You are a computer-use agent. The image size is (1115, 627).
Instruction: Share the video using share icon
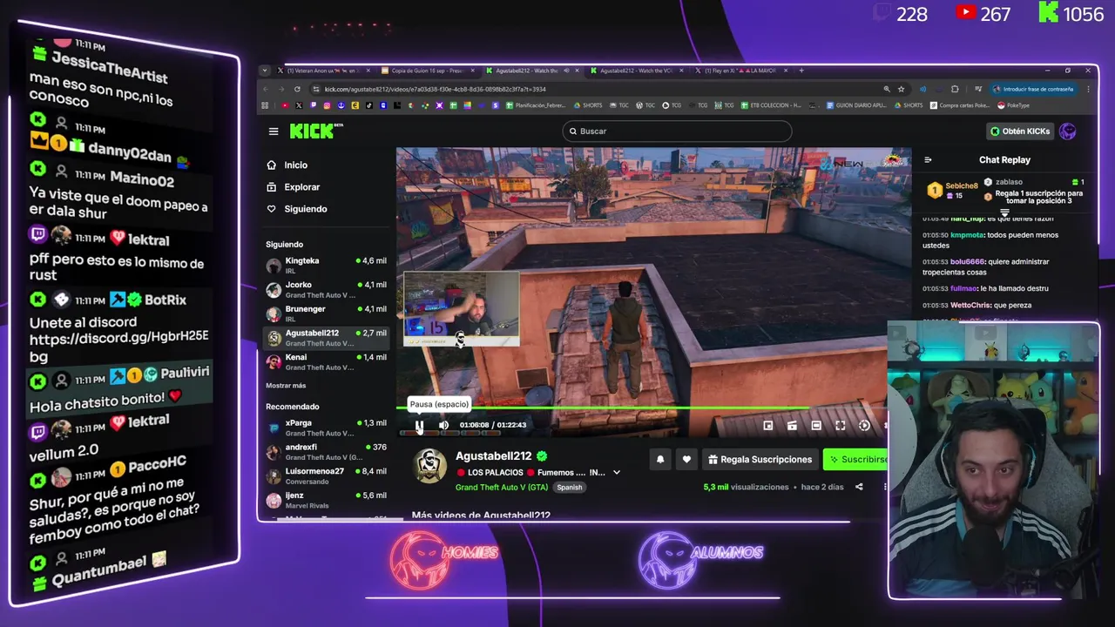point(859,487)
